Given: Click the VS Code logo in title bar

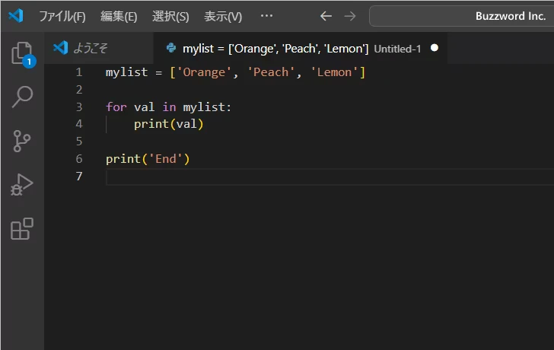Looking at the screenshot, I should (16, 16).
